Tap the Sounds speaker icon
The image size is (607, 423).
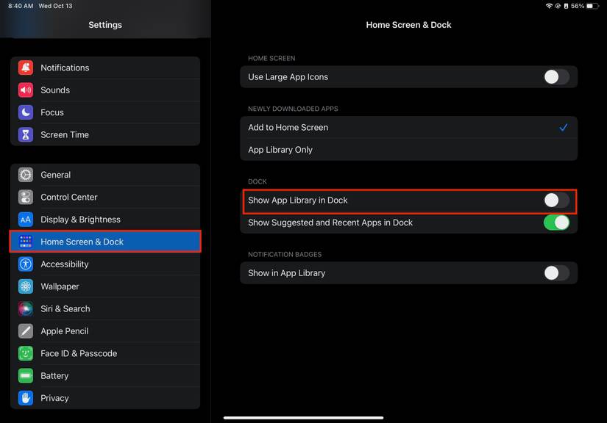(x=26, y=90)
